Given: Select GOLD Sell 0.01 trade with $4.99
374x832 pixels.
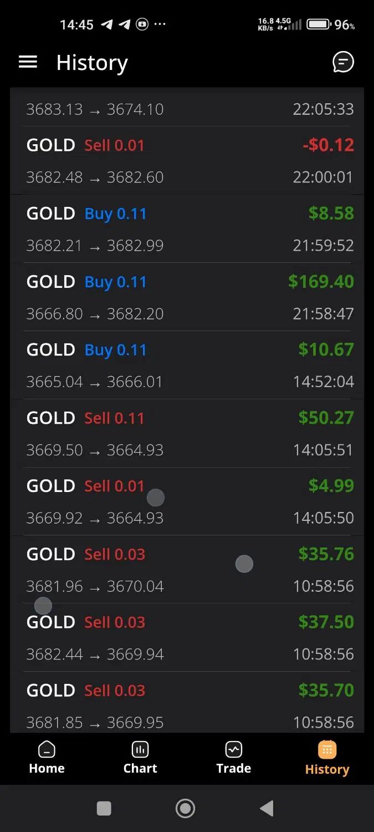Looking at the screenshot, I should pyautogui.click(x=187, y=501).
